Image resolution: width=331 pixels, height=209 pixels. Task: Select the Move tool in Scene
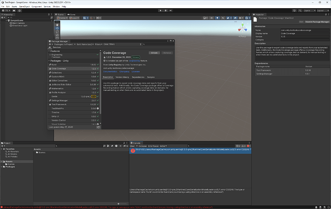(57, 28)
